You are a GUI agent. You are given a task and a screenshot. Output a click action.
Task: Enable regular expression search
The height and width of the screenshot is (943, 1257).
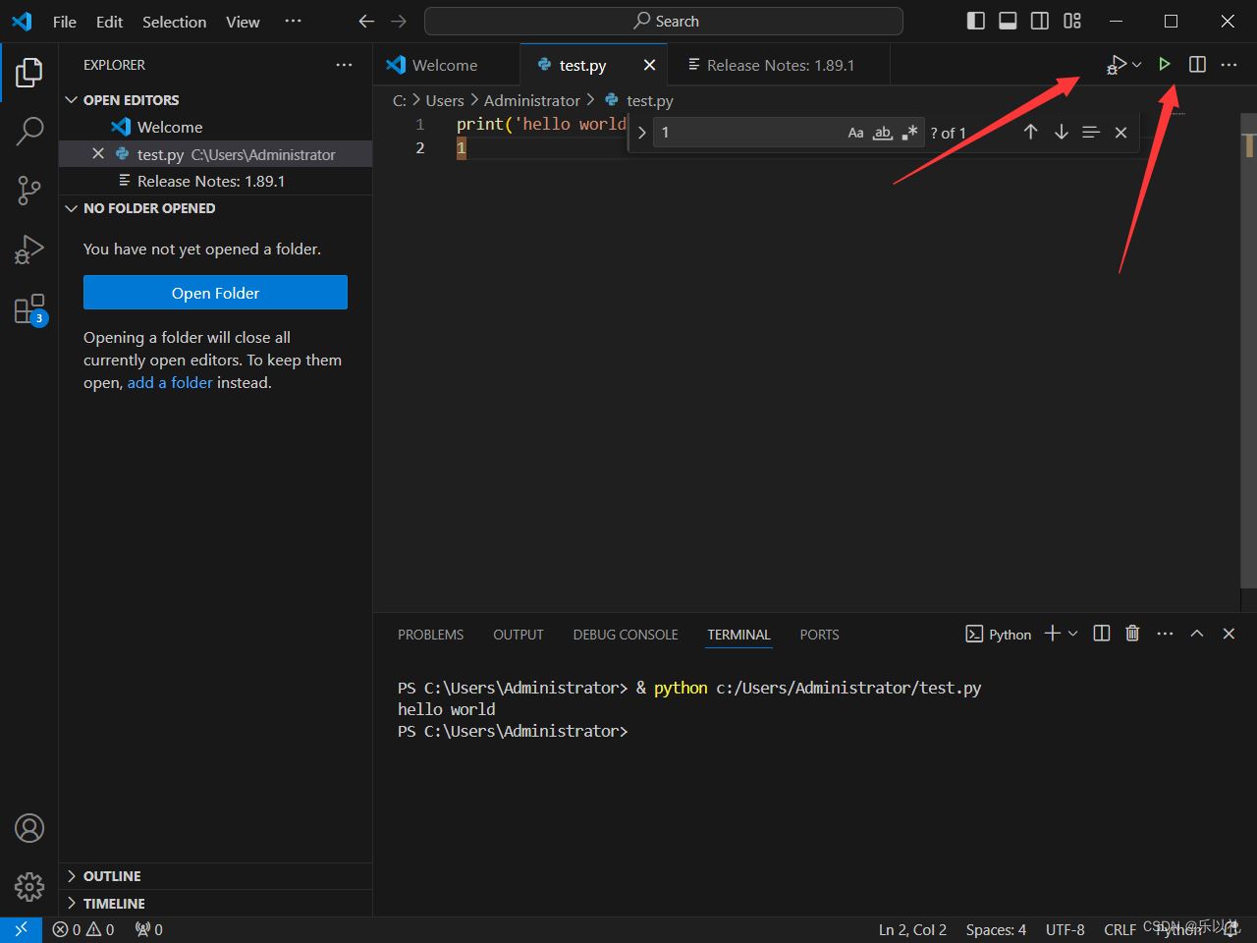(x=908, y=132)
